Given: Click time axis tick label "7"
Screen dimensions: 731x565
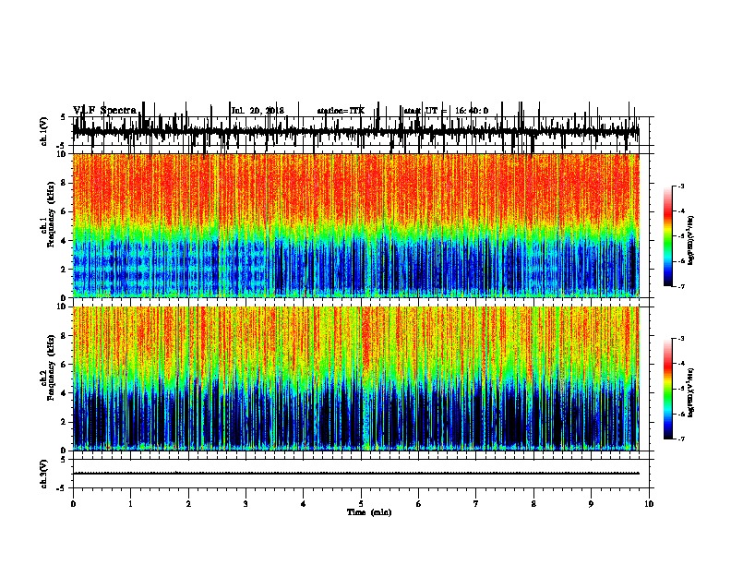Looking at the screenshot, I should pyautogui.click(x=476, y=504).
